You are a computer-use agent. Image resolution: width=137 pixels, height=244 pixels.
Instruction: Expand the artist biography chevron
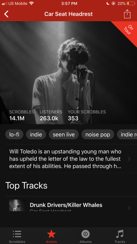[x=129, y=159]
